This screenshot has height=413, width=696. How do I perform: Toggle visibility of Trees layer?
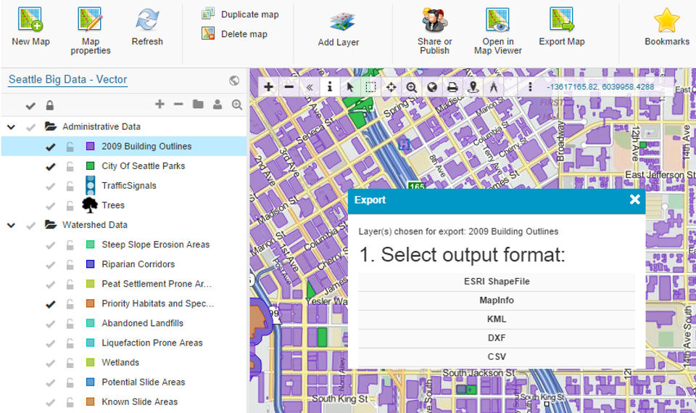point(51,206)
